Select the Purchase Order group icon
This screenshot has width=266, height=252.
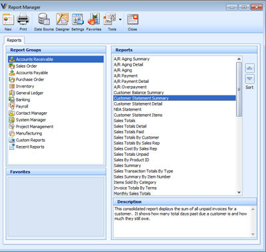(x=12, y=80)
